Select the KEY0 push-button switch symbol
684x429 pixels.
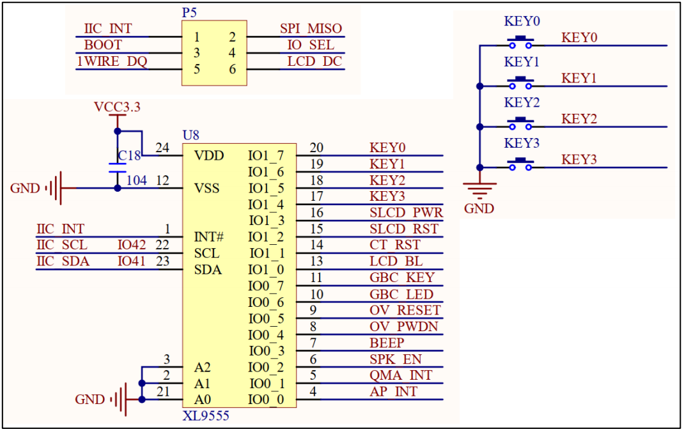(520, 42)
